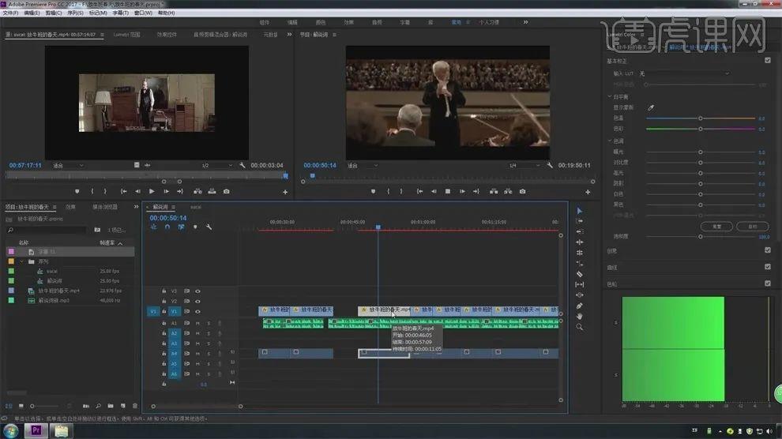Open the File menu
The height and width of the screenshot is (439, 782).
point(10,13)
